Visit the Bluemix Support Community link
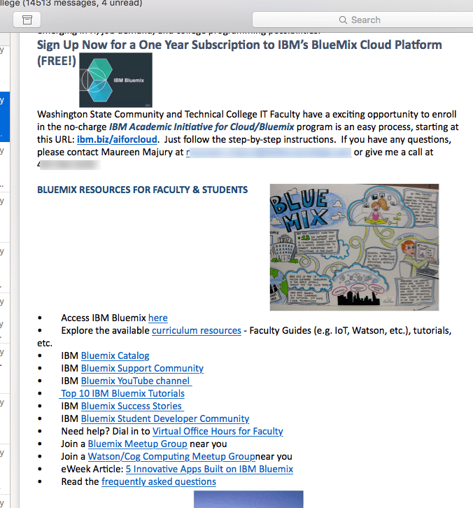Viewport: 473px width, 508px height. pos(142,368)
